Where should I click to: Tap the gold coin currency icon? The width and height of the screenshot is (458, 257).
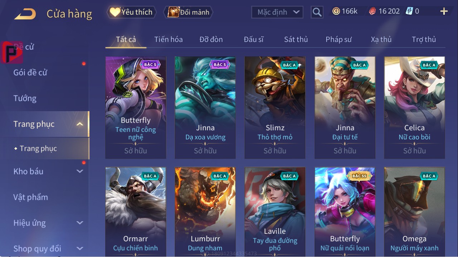click(336, 11)
